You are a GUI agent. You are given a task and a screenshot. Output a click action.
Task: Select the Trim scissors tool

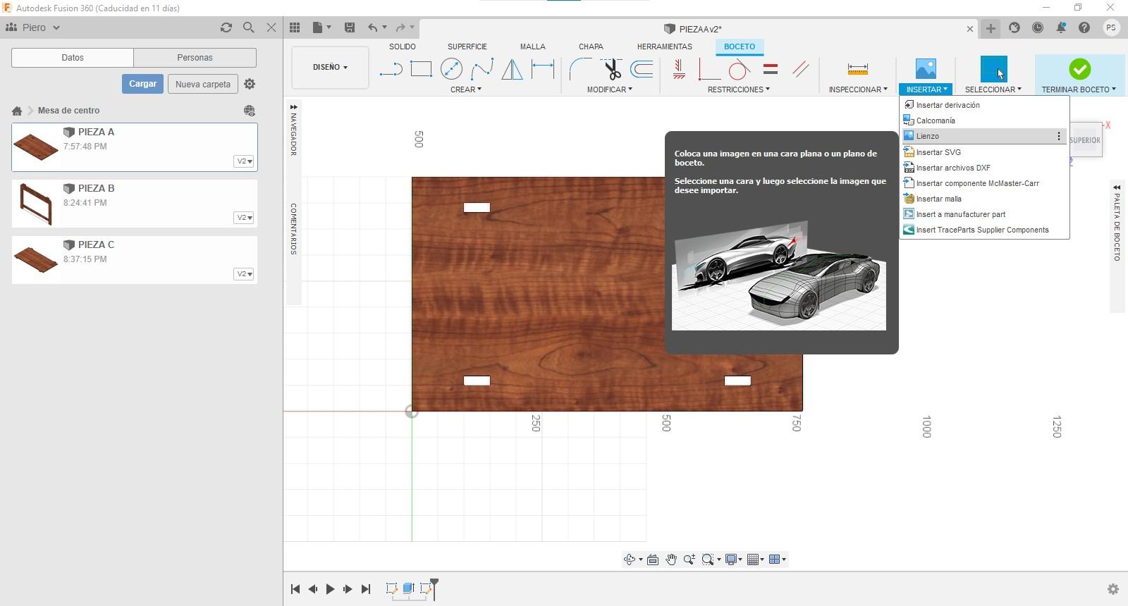612,69
